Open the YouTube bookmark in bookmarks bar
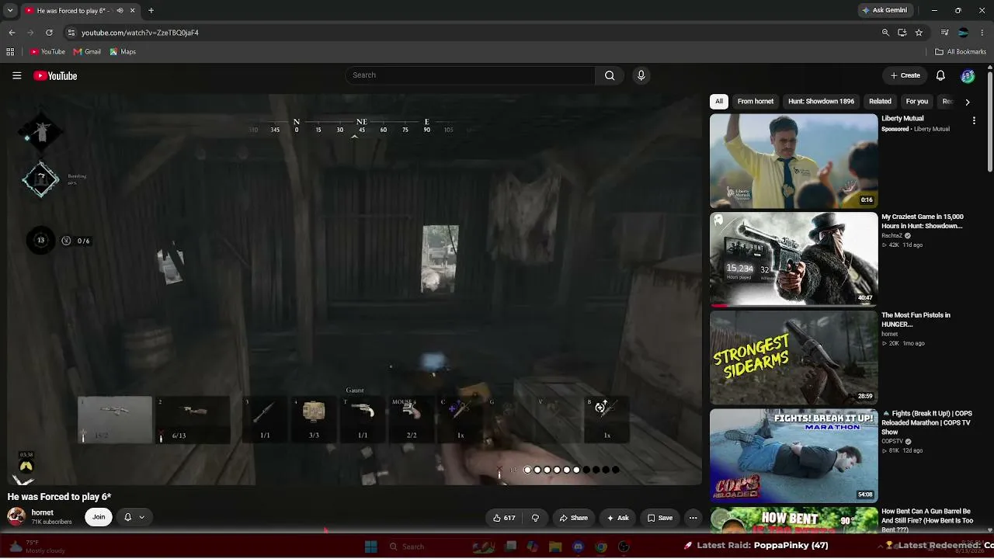The height and width of the screenshot is (559, 994). click(x=47, y=52)
